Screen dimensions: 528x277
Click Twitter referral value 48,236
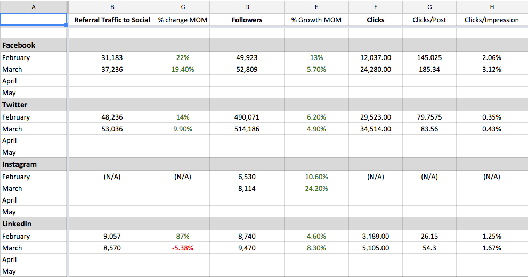coord(112,117)
